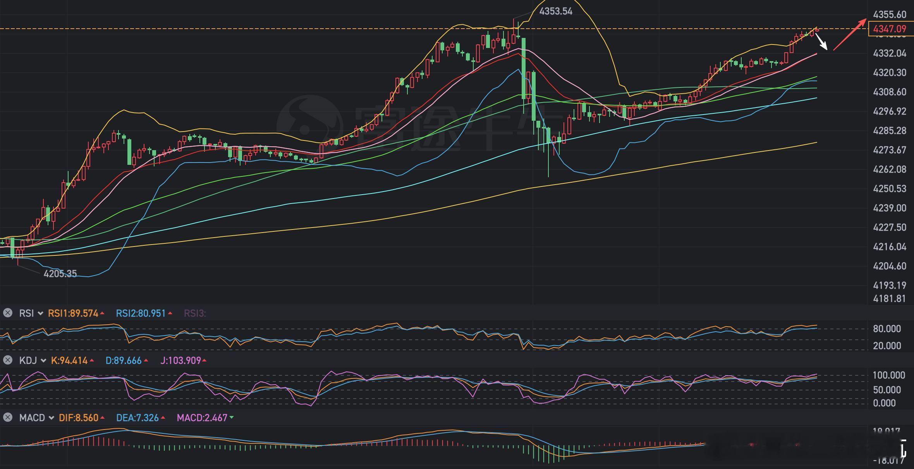The height and width of the screenshot is (469, 914).
Task: Remove the KDJ indicator panel
Action: pyautogui.click(x=7, y=360)
